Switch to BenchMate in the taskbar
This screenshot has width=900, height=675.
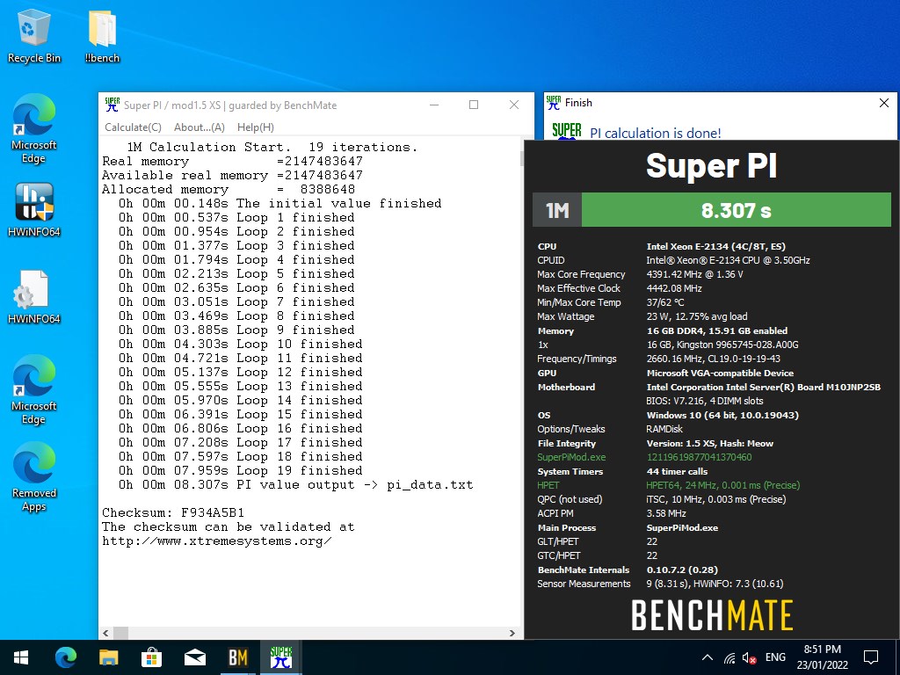point(237,657)
